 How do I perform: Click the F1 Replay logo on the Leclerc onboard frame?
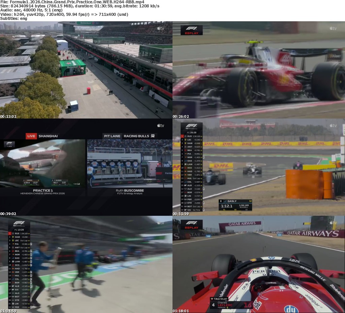[191, 225]
